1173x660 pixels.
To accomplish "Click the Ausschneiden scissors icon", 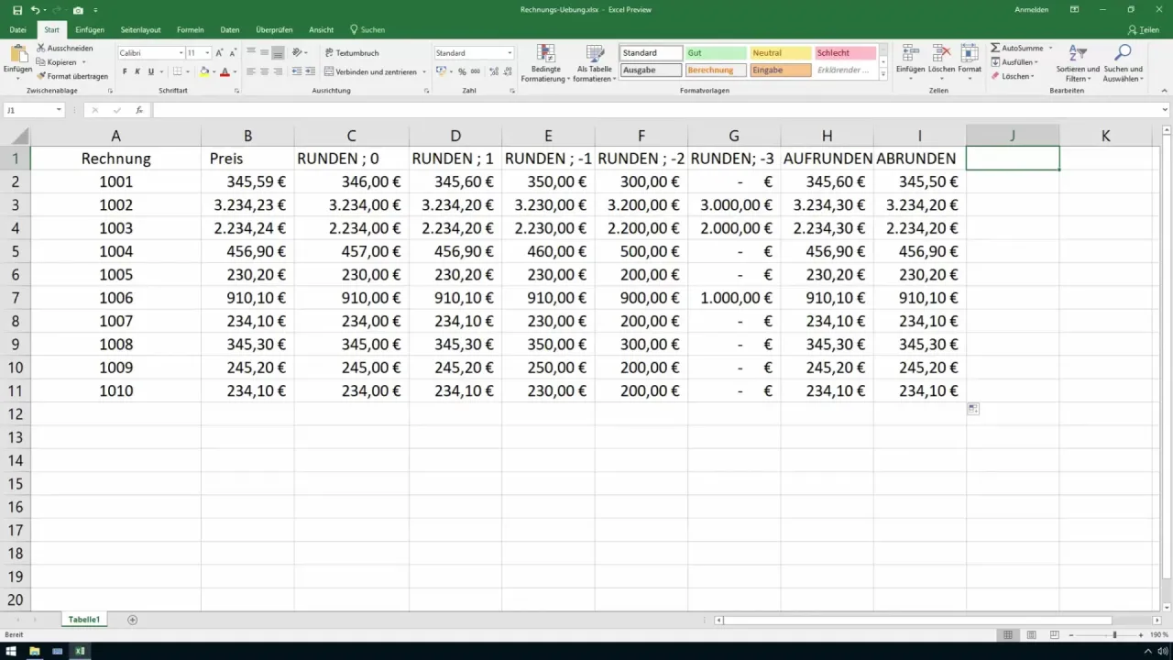I will (42, 48).
